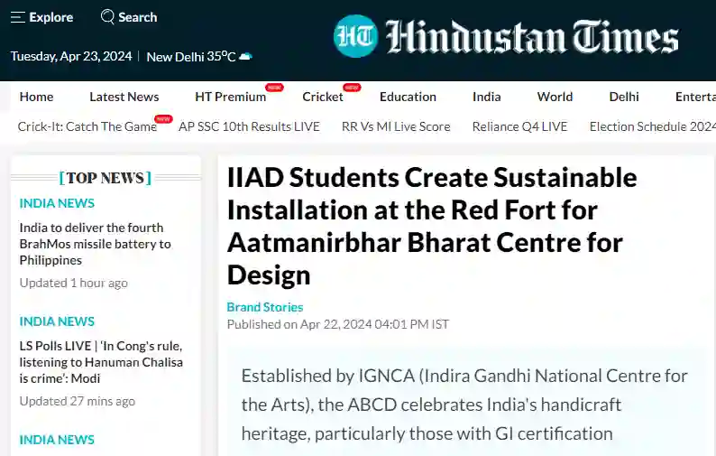
Task: Click the cloud weather icon
Action: (x=245, y=57)
